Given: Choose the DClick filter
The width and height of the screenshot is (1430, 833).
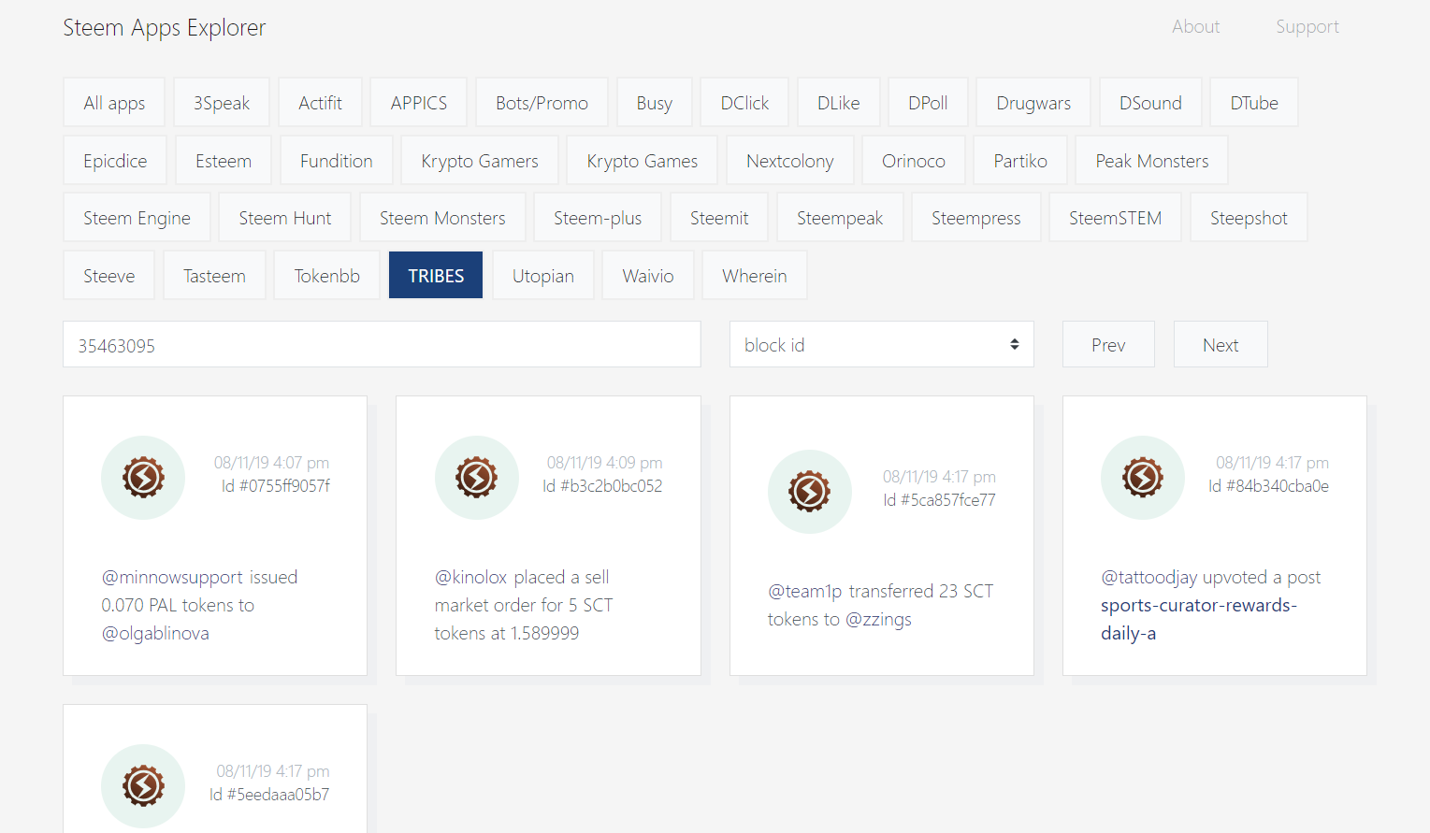Looking at the screenshot, I should point(744,103).
